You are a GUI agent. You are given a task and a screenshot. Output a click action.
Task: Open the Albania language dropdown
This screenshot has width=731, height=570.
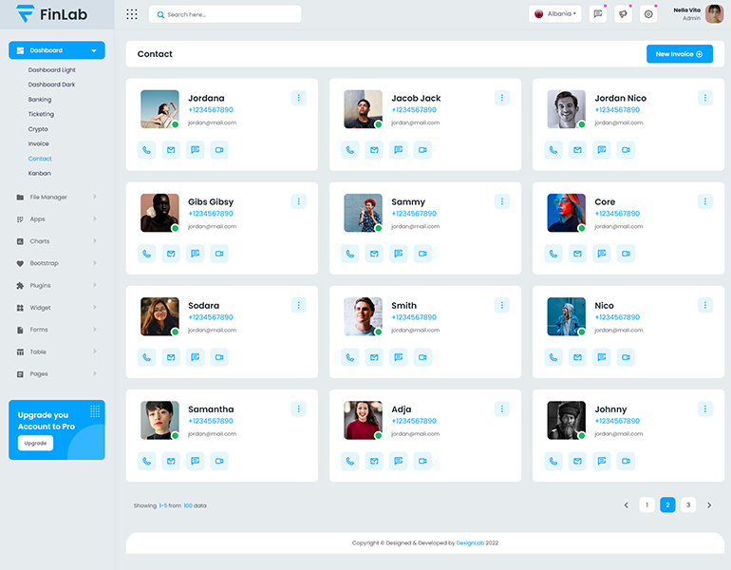(x=555, y=14)
